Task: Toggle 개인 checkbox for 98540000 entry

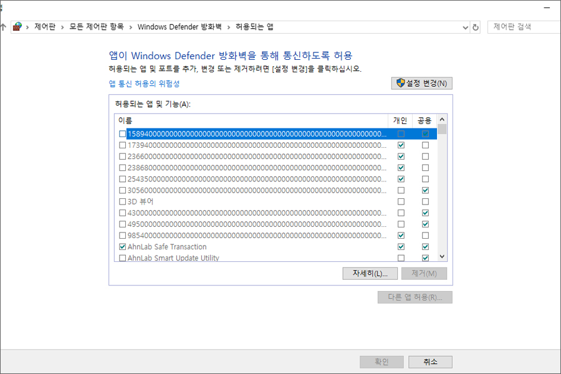Action: [401, 236]
